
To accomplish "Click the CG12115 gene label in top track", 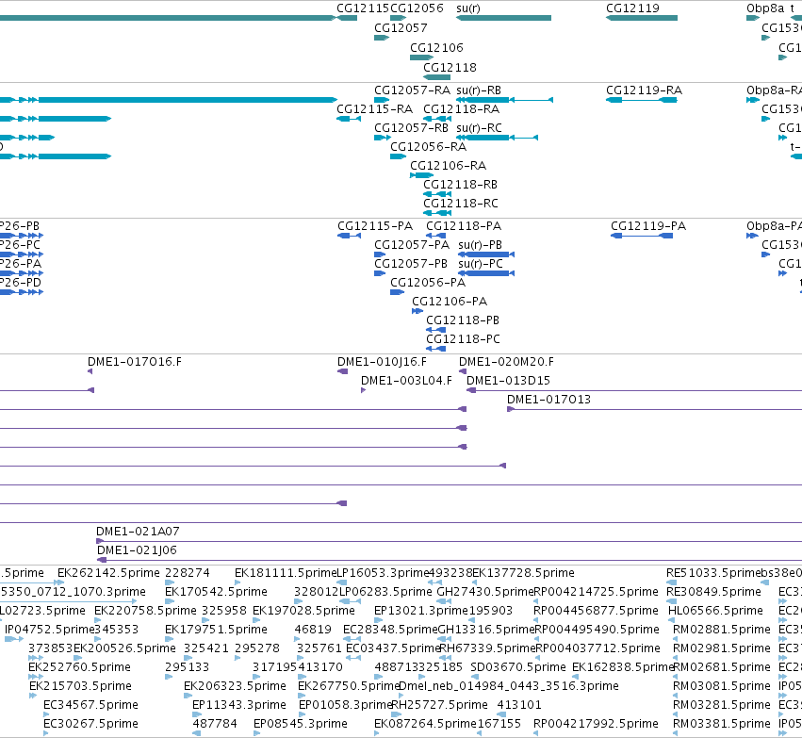I will point(363,8).
